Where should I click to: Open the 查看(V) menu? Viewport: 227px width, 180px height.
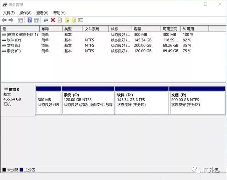click(x=42, y=13)
